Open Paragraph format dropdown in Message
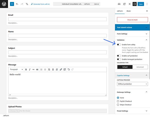150x117 pixels. (16, 69)
